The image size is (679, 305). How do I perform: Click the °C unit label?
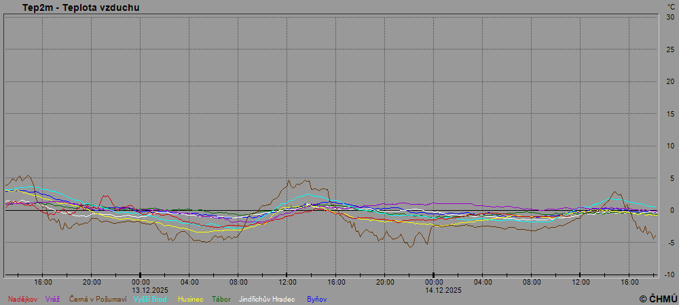[x=671, y=7]
